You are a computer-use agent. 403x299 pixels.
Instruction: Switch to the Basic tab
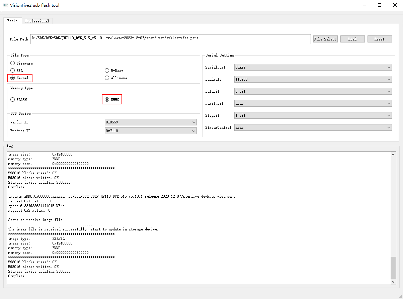[12, 21]
